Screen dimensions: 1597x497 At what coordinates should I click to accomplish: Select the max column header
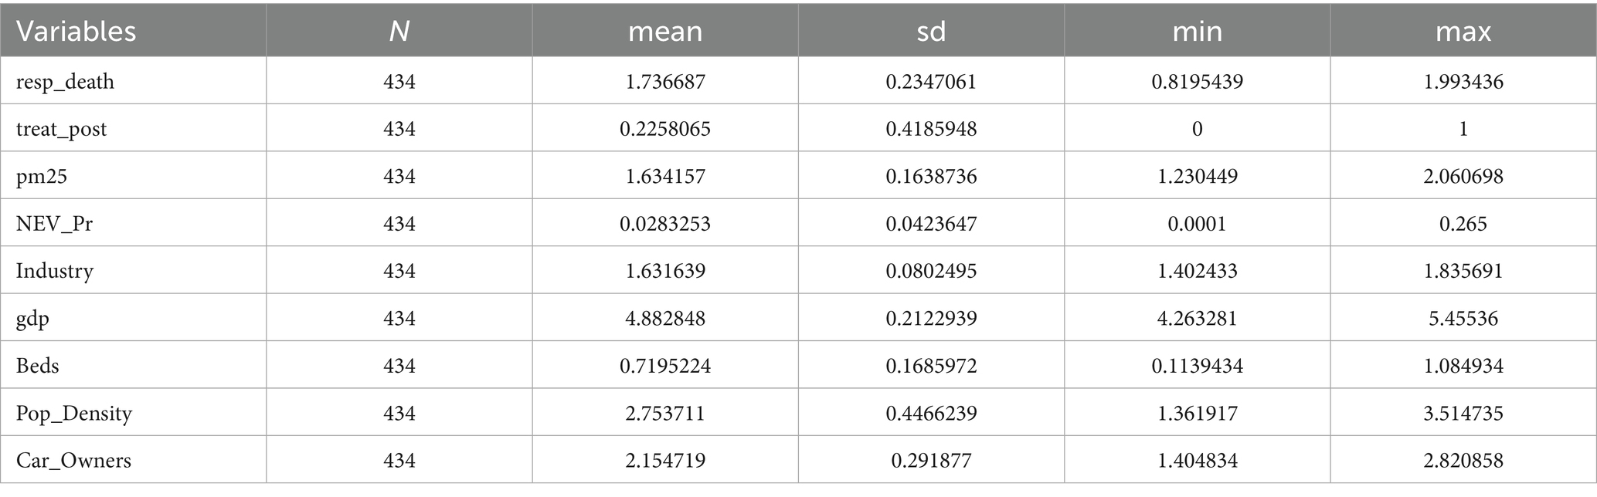[x=1463, y=31]
